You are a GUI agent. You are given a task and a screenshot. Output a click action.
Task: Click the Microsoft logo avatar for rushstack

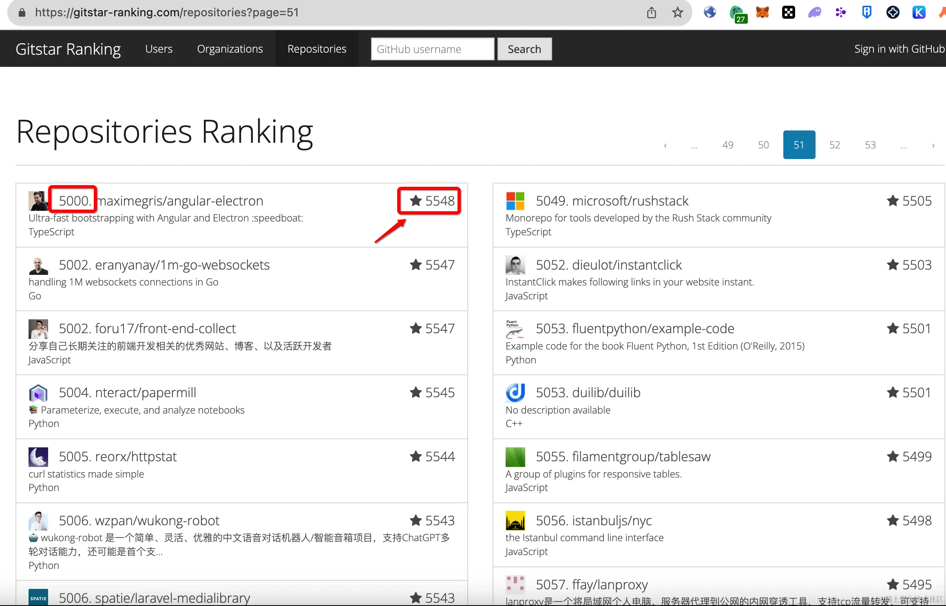(x=515, y=201)
